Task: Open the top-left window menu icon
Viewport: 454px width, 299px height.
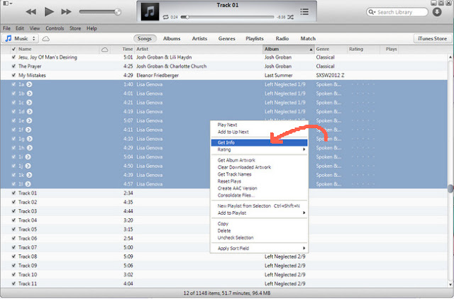Action: tap(7, 4)
